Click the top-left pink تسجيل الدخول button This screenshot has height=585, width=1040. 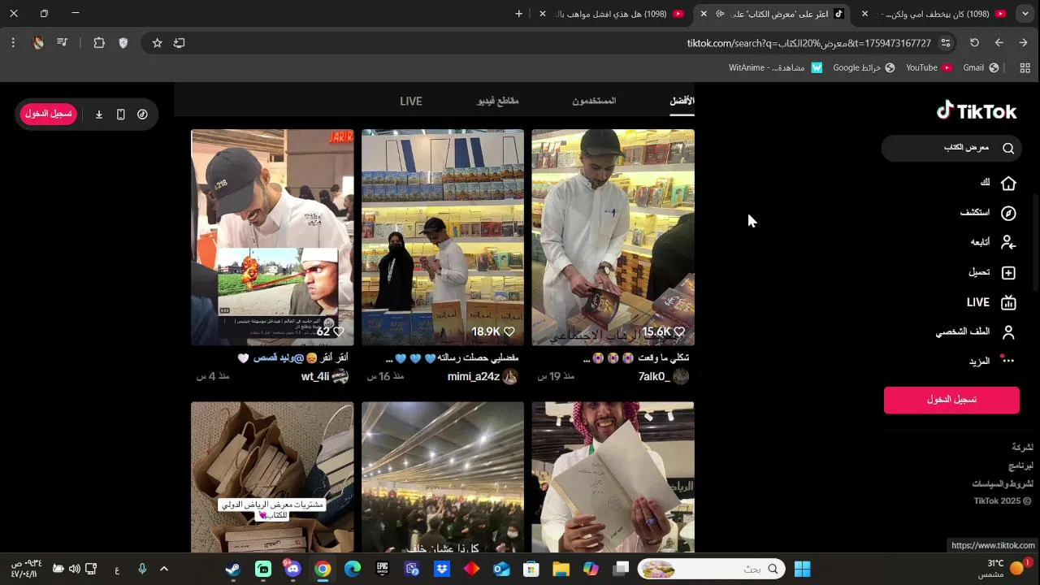(49, 114)
